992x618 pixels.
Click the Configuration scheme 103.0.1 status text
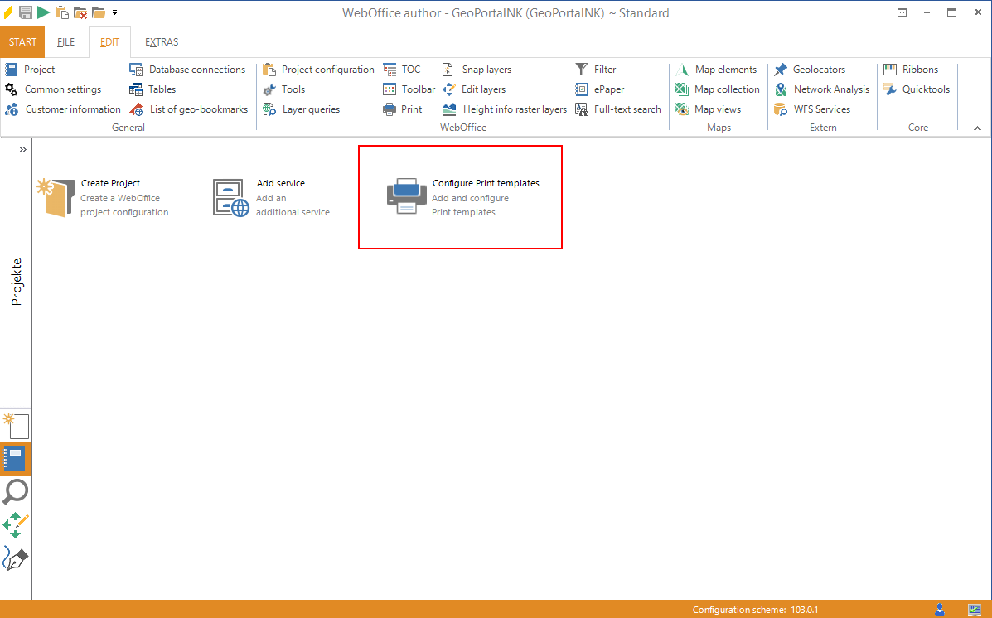755,610
